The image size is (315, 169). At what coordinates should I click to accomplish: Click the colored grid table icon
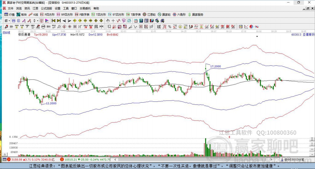[x=241, y=27]
